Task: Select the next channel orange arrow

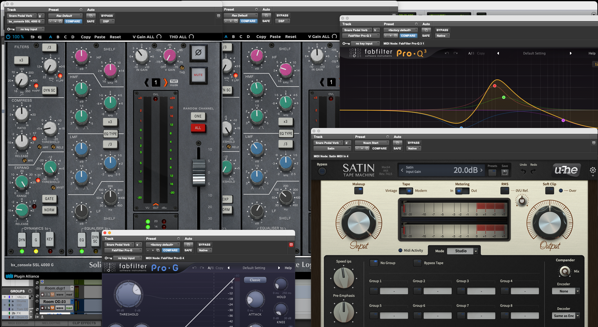Action: pos(165,83)
